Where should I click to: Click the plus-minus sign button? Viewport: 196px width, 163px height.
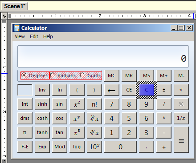[164, 90]
